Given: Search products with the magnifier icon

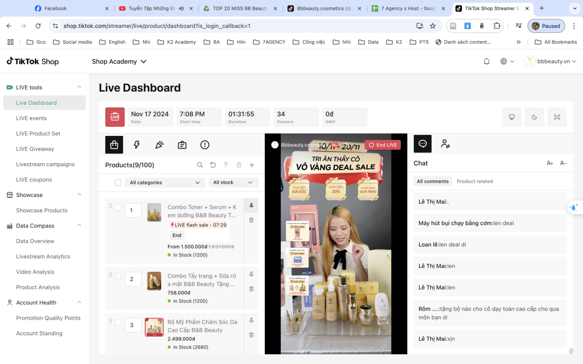Looking at the screenshot, I should (x=200, y=165).
